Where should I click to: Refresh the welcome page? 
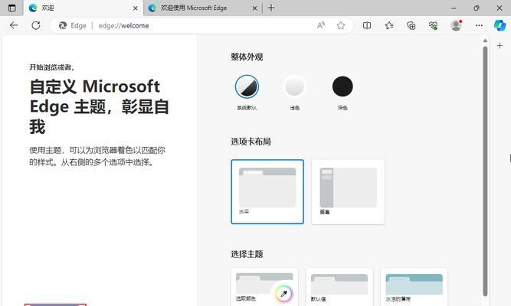tap(36, 25)
